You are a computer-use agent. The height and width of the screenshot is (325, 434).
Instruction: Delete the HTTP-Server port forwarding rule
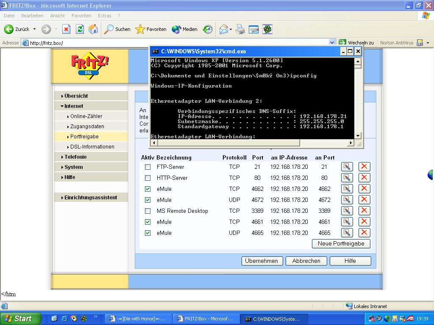(x=364, y=178)
